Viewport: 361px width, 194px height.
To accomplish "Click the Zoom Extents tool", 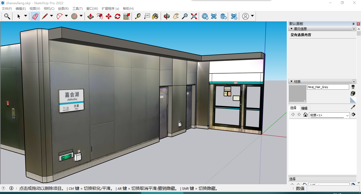I will pos(194,16).
